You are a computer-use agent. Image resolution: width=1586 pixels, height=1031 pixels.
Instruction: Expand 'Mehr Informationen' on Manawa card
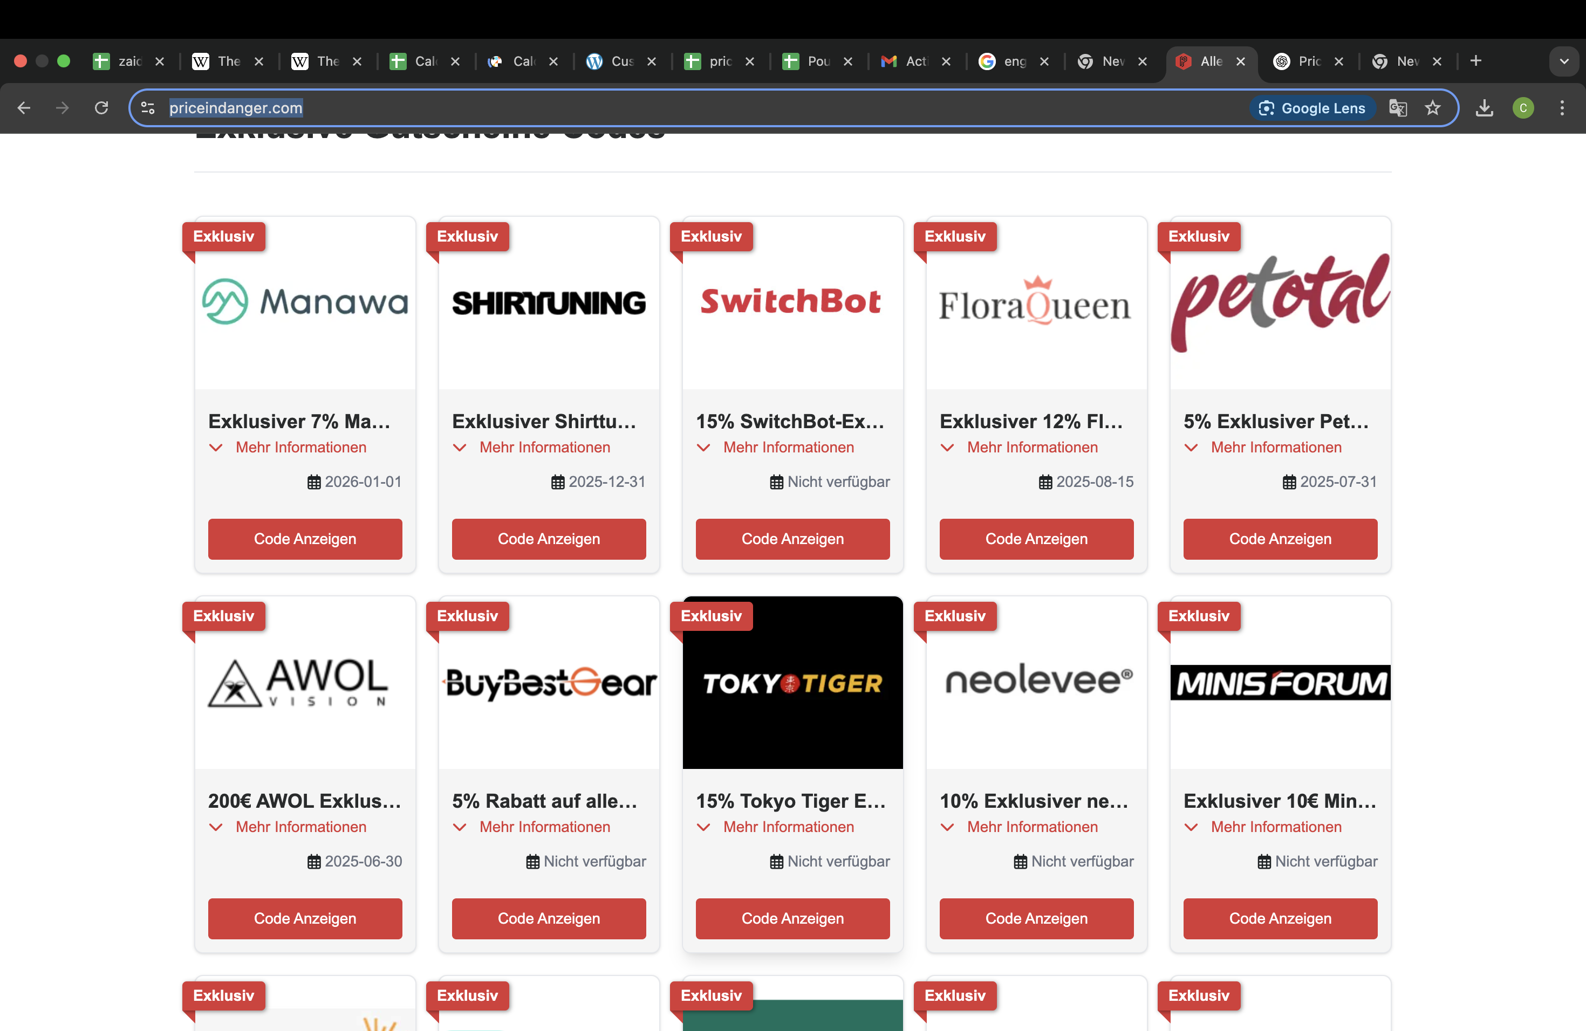click(x=288, y=448)
